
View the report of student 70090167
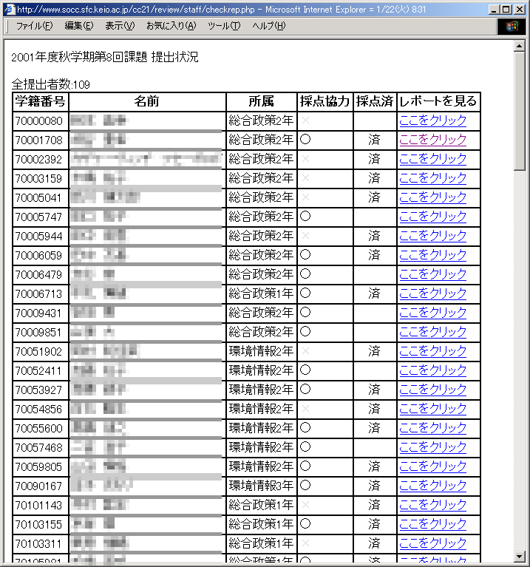433,486
